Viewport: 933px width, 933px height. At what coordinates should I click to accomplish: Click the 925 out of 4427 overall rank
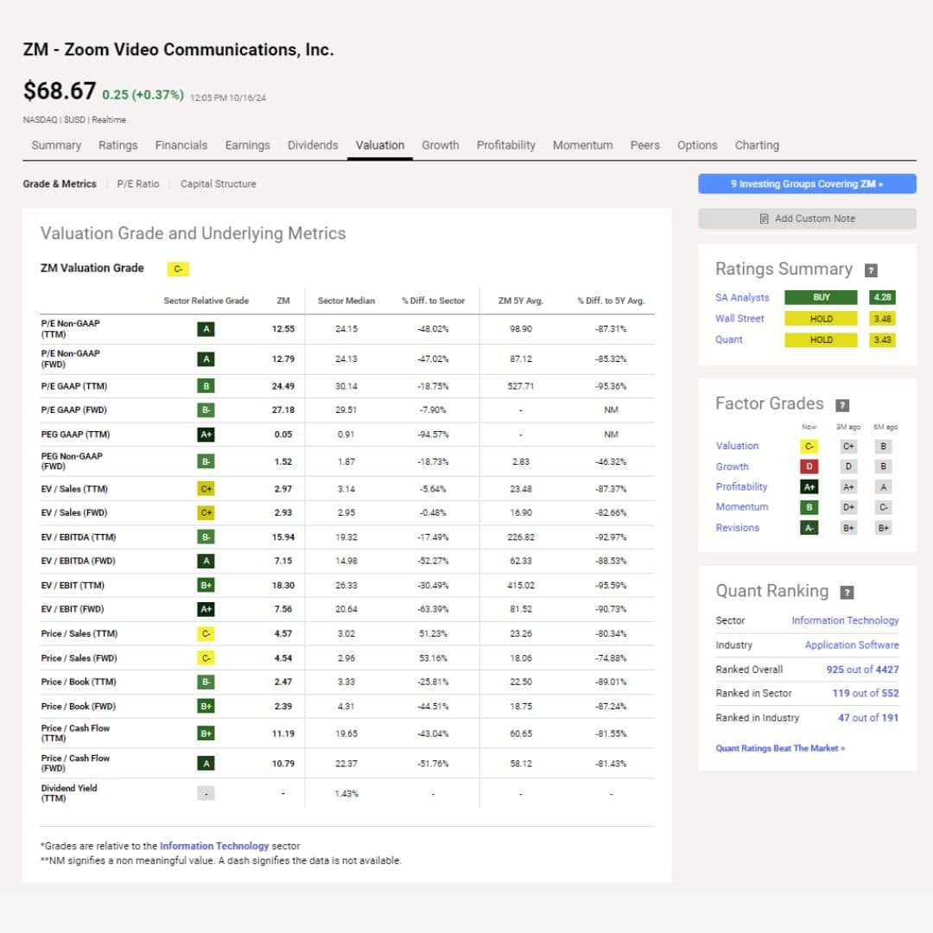tap(862, 670)
